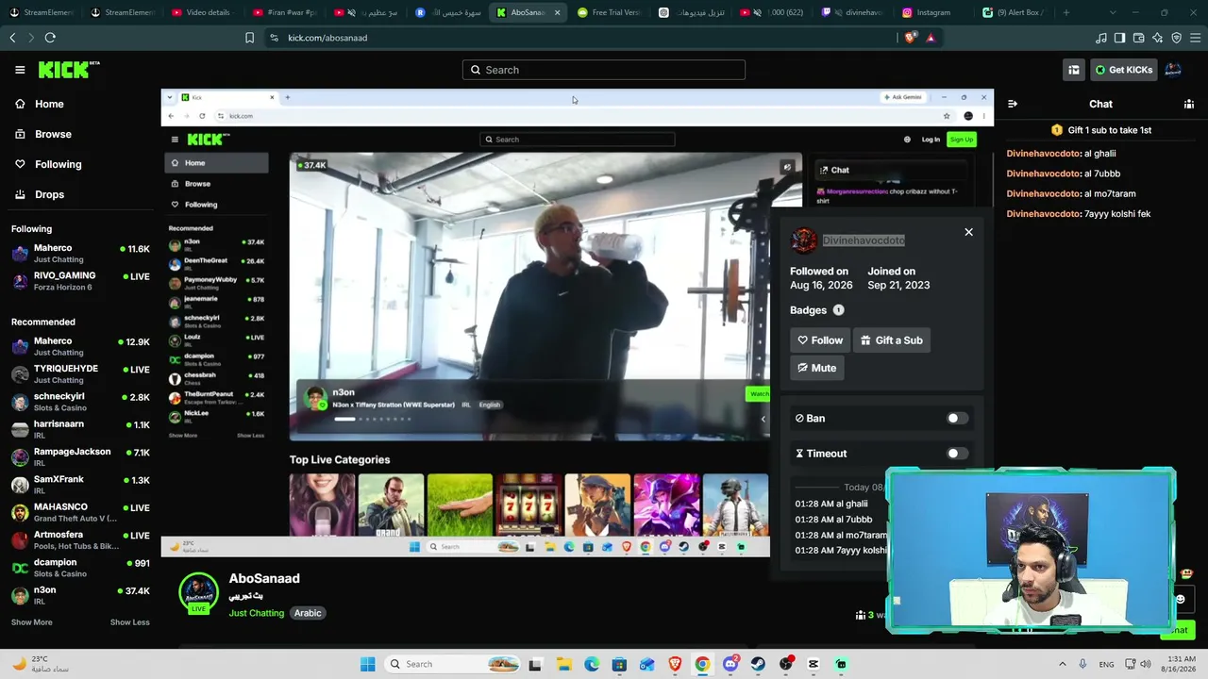Open OBS Studio from the taskbar
The height and width of the screenshot is (679, 1208).
[x=786, y=664]
